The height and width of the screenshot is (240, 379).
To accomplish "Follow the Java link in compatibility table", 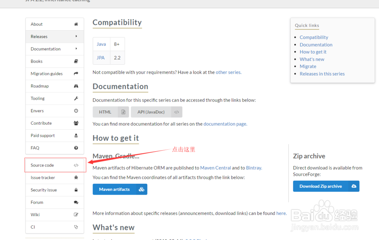I will click(101, 44).
